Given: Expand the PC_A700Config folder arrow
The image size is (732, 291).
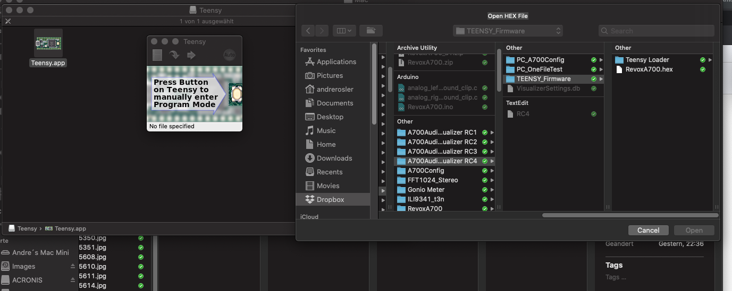Looking at the screenshot, I should coord(601,59).
